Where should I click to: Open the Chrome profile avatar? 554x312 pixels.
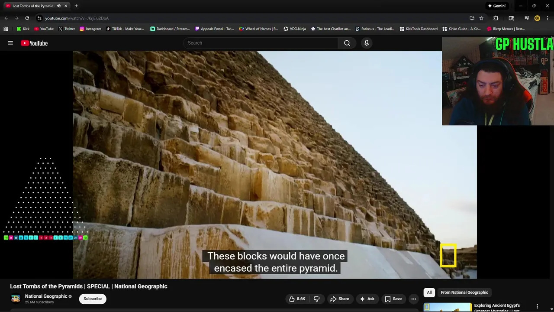coord(537,18)
